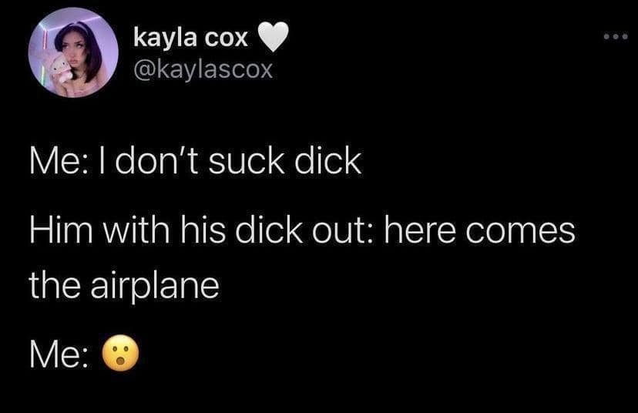The height and width of the screenshot is (413, 638).
Task: Click the white heart emoji beside the name
Action: point(273,37)
